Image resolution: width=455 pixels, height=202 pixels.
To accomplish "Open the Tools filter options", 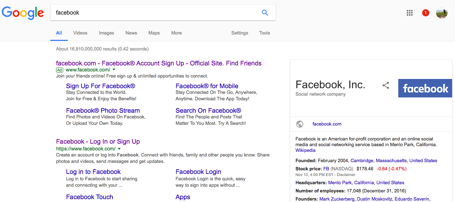I will pyautogui.click(x=264, y=33).
